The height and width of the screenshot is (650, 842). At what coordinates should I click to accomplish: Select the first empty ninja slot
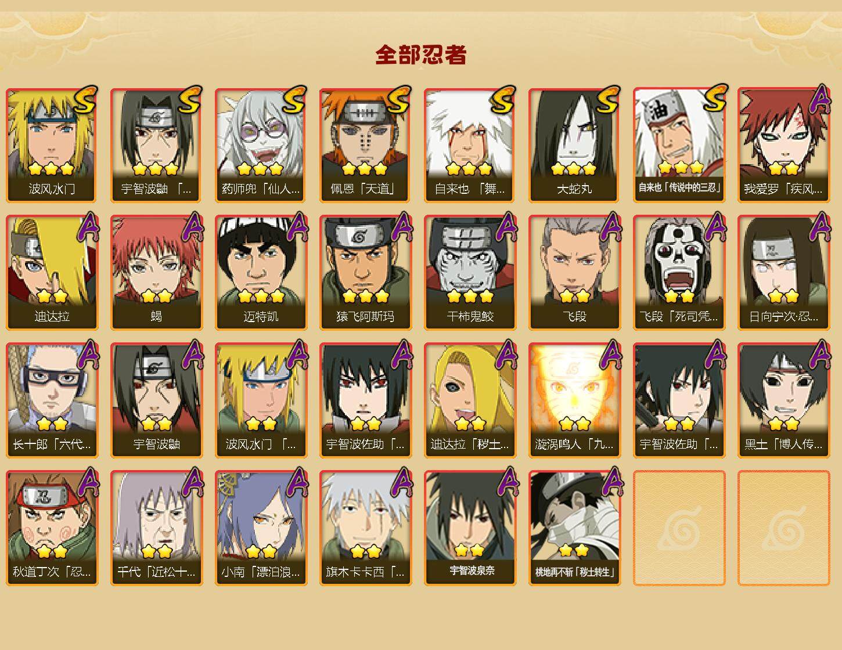coord(679,528)
